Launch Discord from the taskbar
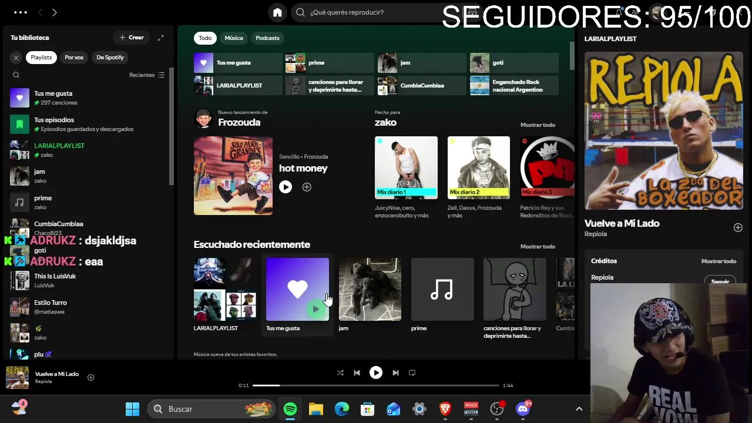Image resolution: width=752 pixels, height=423 pixels. click(x=523, y=409)
